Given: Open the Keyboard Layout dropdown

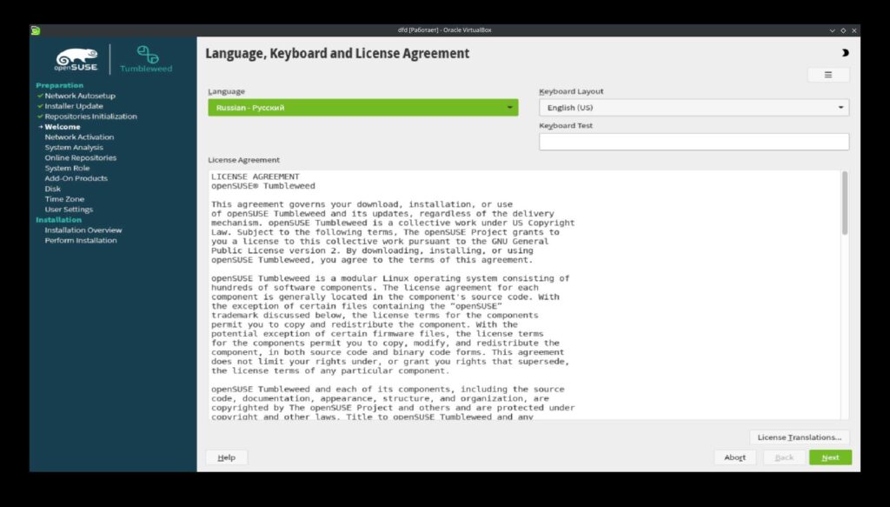Looking at the screenshot, I should [x=694, y=107].
